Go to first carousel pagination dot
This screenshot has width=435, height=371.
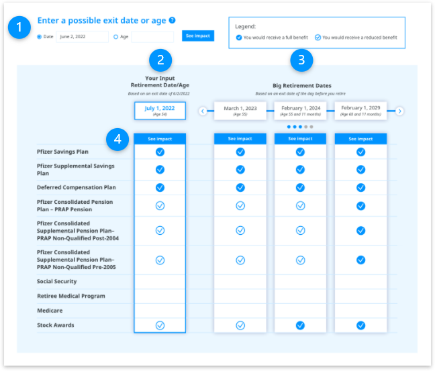(x=289, y=127)
